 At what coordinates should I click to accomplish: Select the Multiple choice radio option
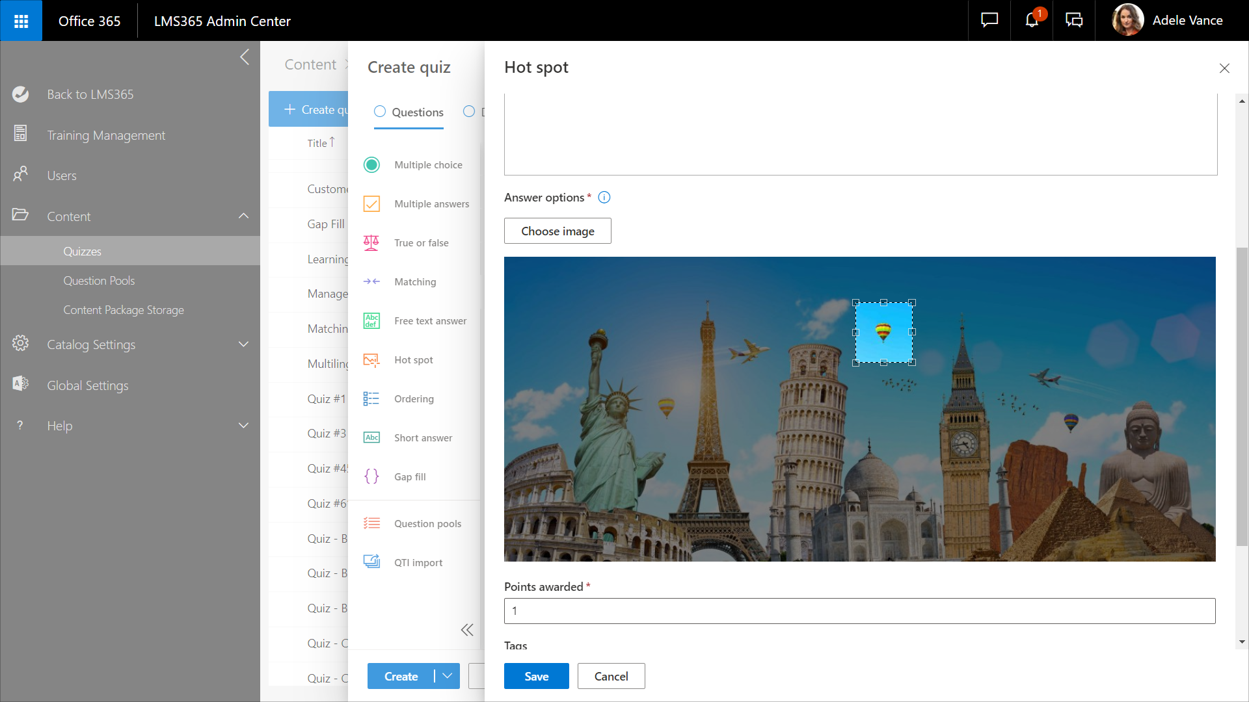click(371, 165)
